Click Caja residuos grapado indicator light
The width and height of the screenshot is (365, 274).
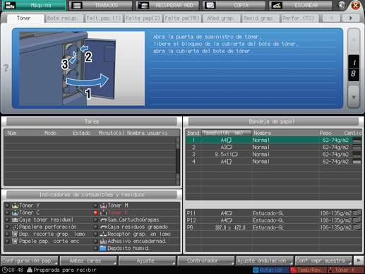click(x=95, y=227)
